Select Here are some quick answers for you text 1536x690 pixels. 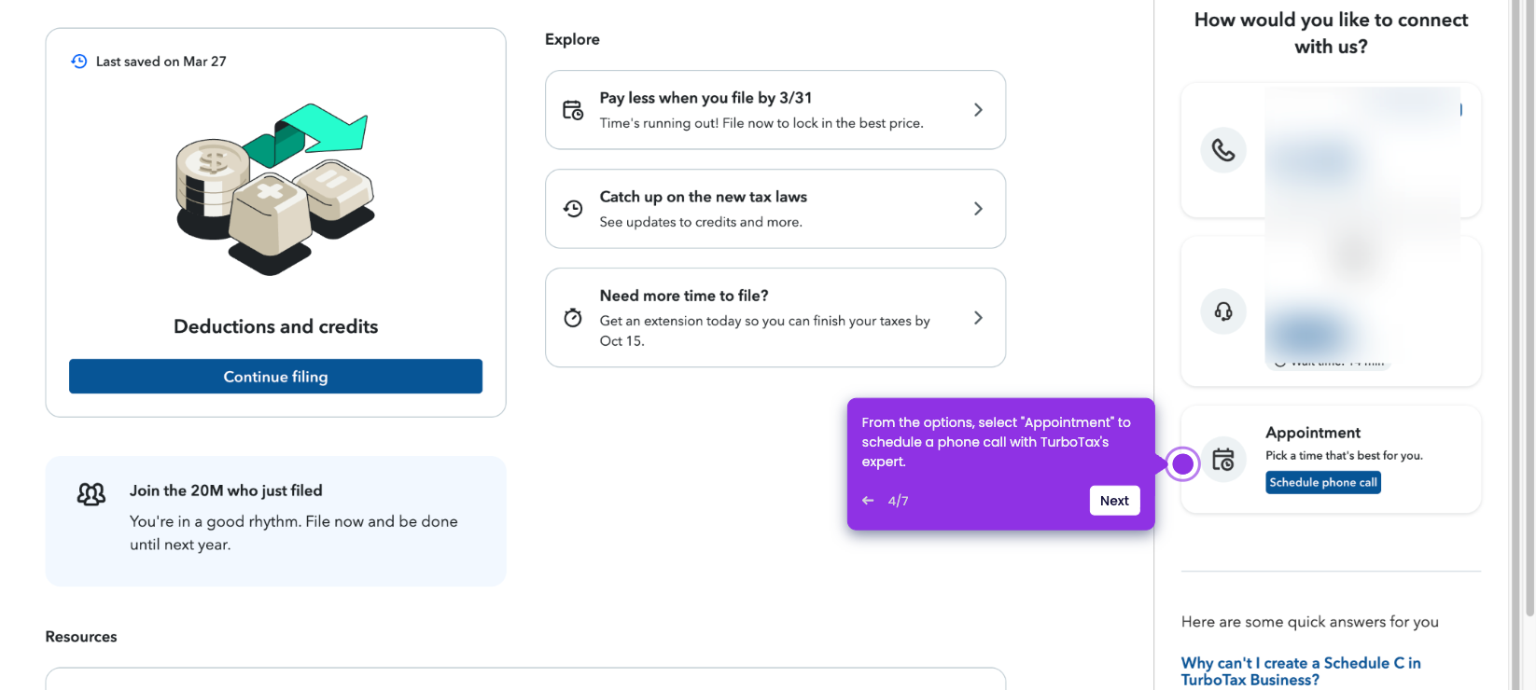(1310, 622)
